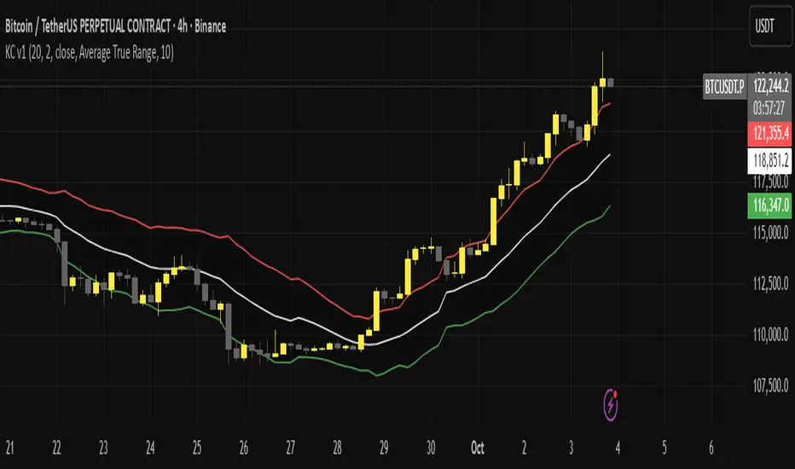The height and width of the screenshot is (469, 795).
Task: Click the purple lightning bolt event icon
Action: 611,404
